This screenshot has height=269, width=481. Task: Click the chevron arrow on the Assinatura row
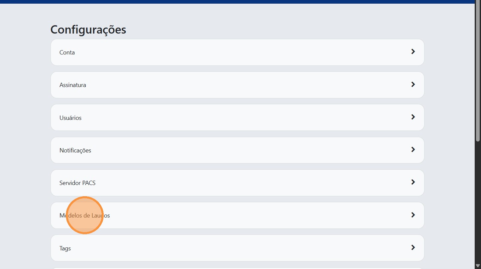click(413, 84)
